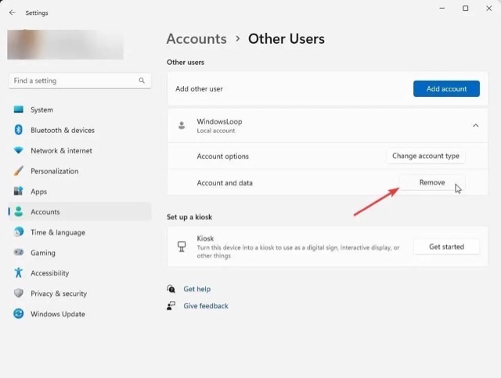This screenshot has height=378, width=501.
Task: Select the Gaming controller icon
Action: tap(19, 253)
